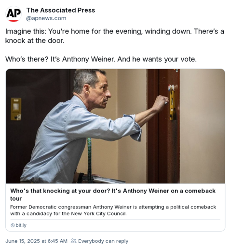Click the green lanyard in the photo
This screenshot has height=247, width=230.
(89, 160)
